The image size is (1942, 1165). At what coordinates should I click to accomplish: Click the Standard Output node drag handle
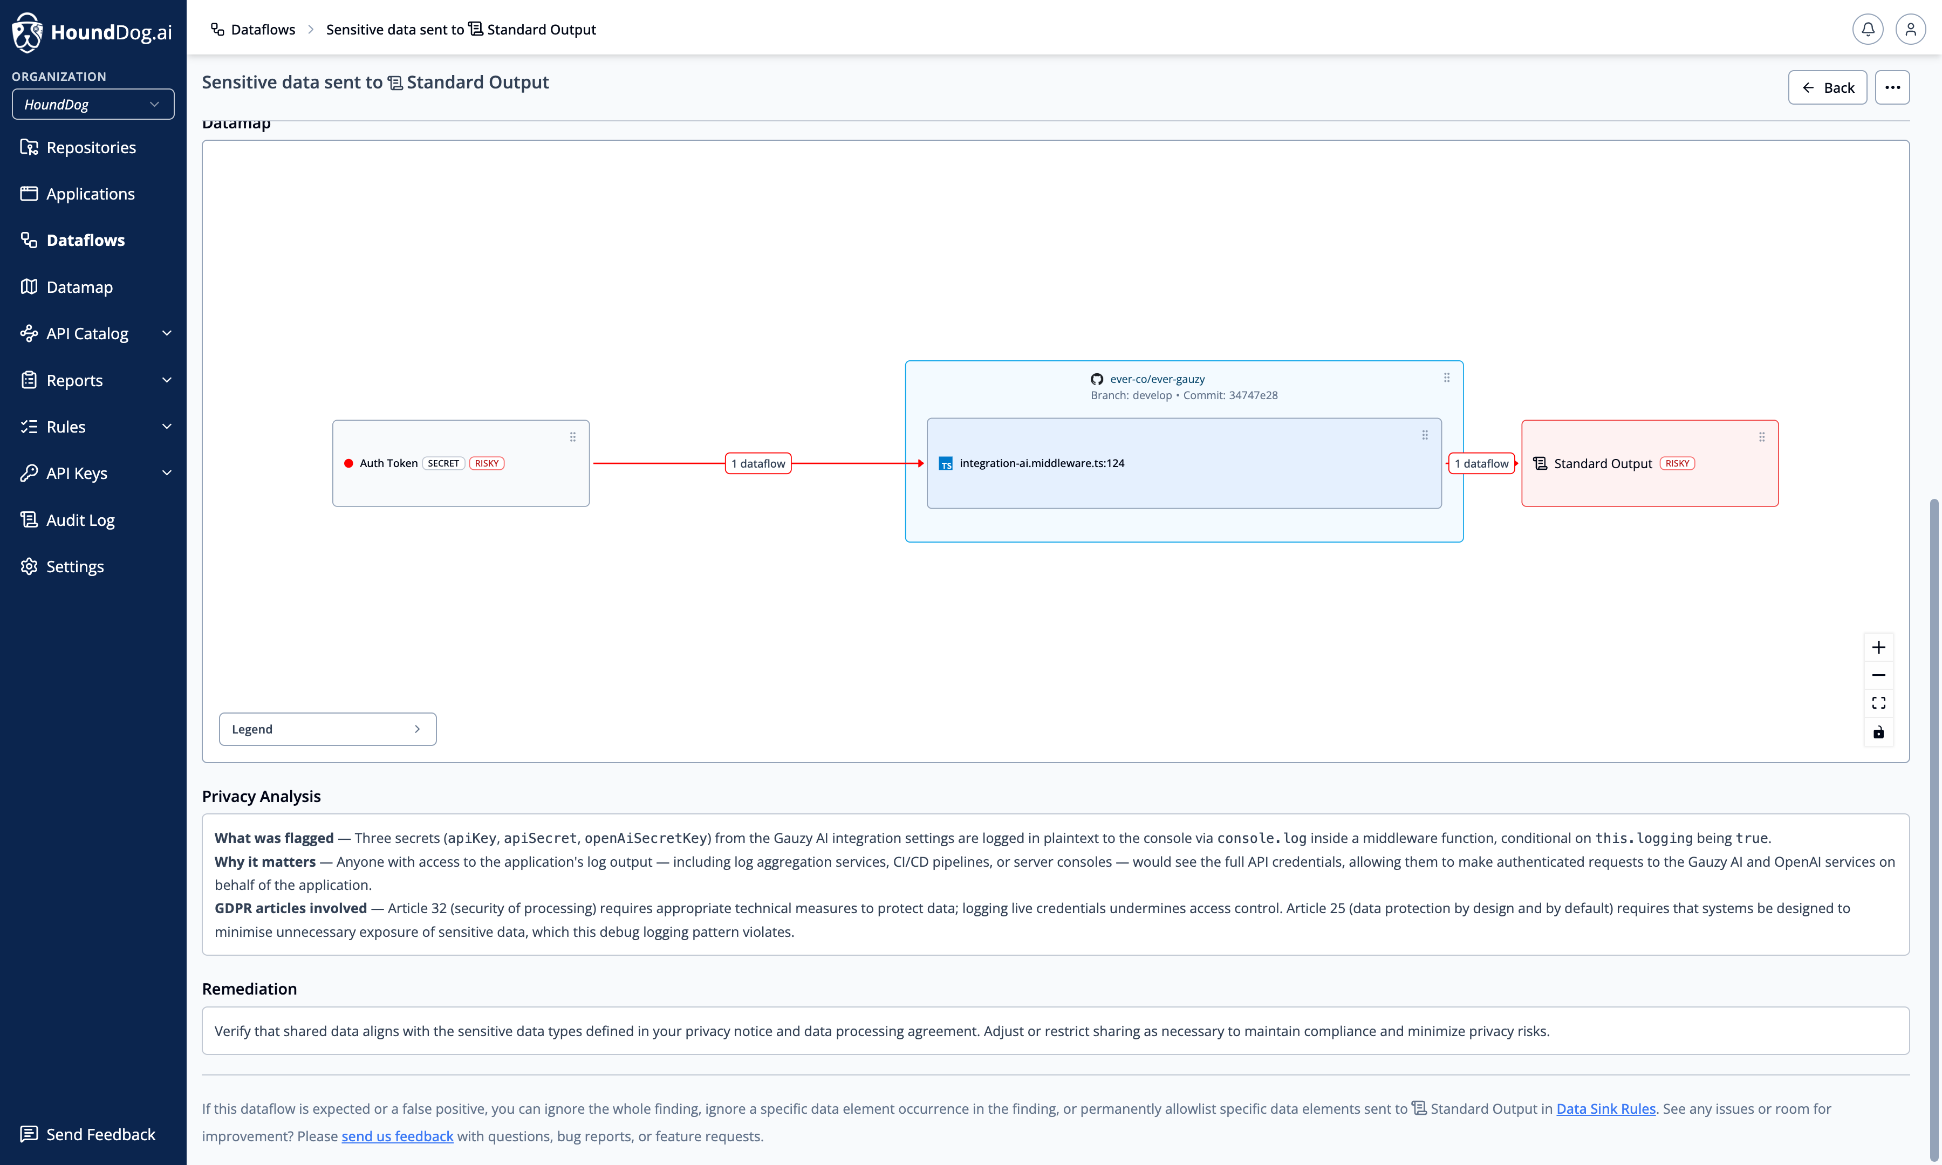1762,437
